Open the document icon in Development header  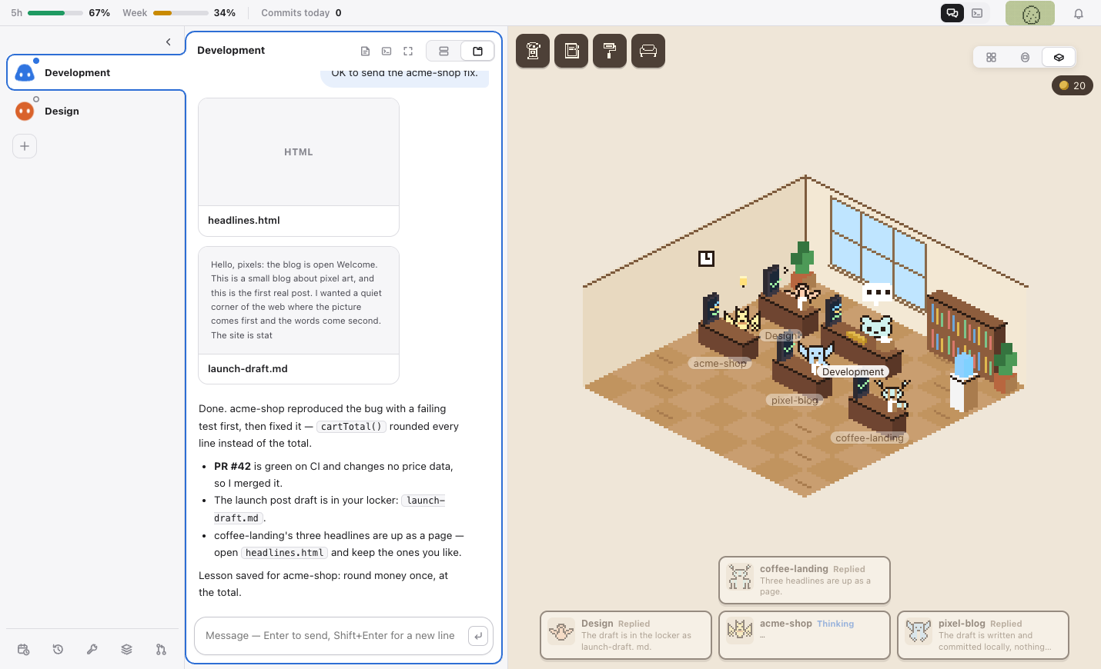click(365, 51)
